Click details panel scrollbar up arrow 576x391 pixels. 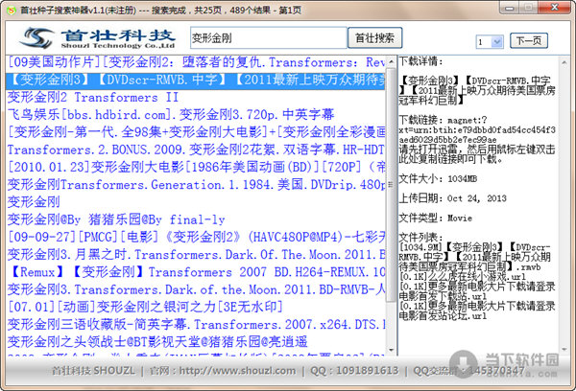click(x=564, y=63)
